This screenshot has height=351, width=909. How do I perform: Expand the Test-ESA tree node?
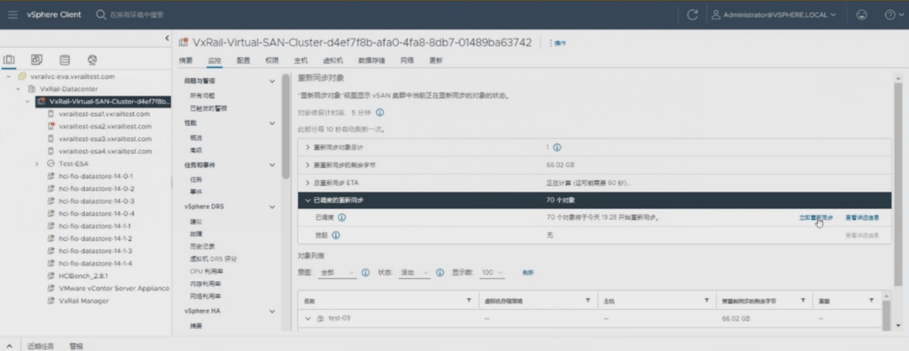36,164
